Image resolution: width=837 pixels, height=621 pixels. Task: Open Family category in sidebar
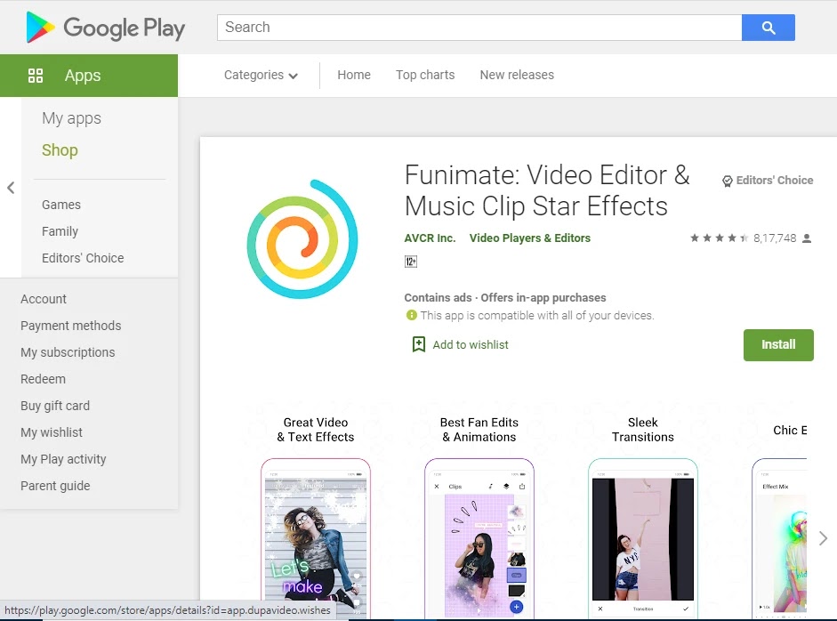tap(60, 231)
